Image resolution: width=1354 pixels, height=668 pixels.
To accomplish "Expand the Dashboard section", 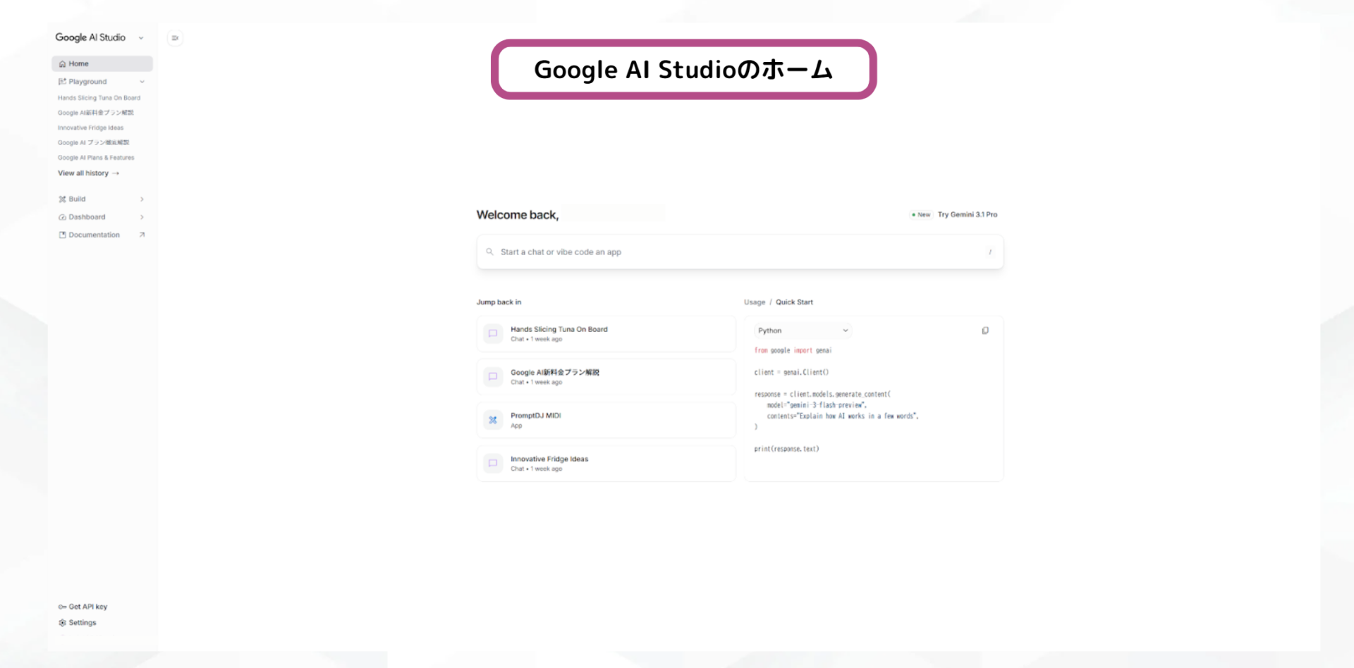I will [x=142, y=217].
